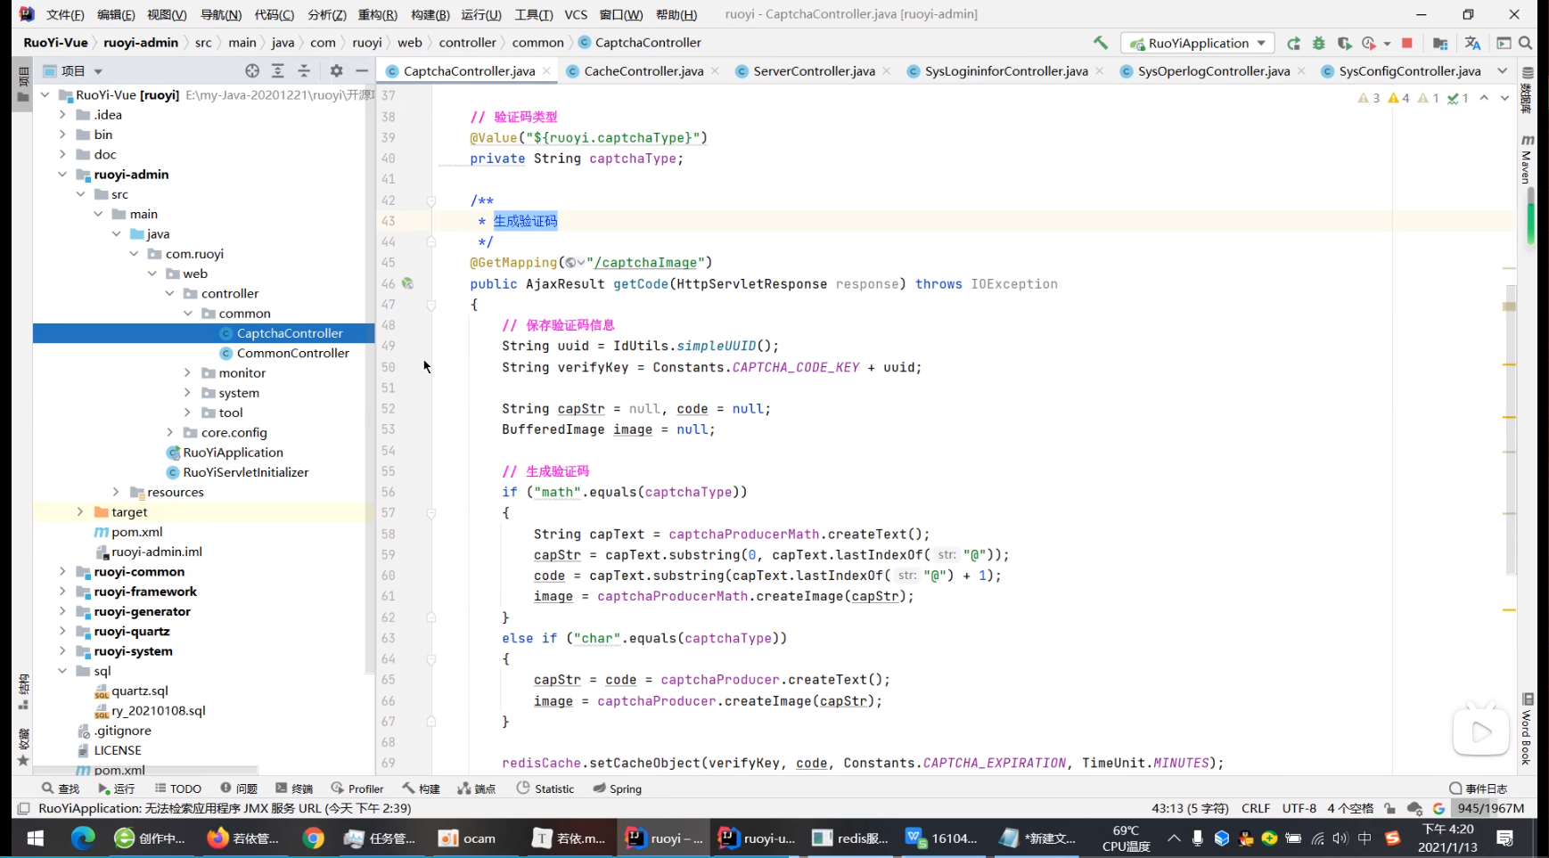Toggle read-only lock icon in status bar

(1390, 808)
